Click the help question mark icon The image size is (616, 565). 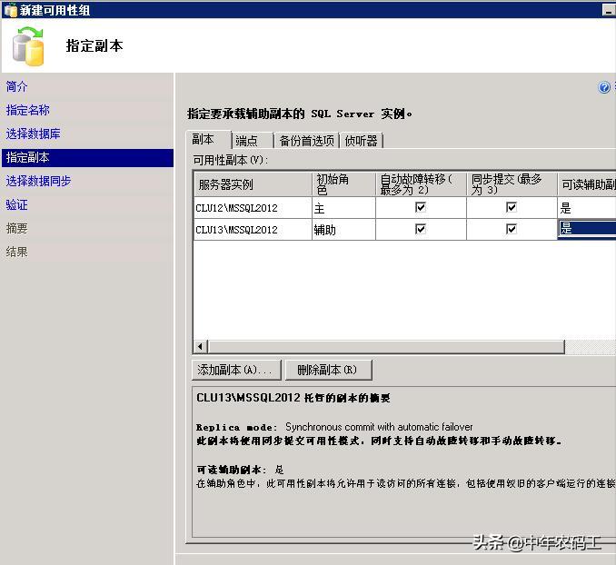point(604,87)
